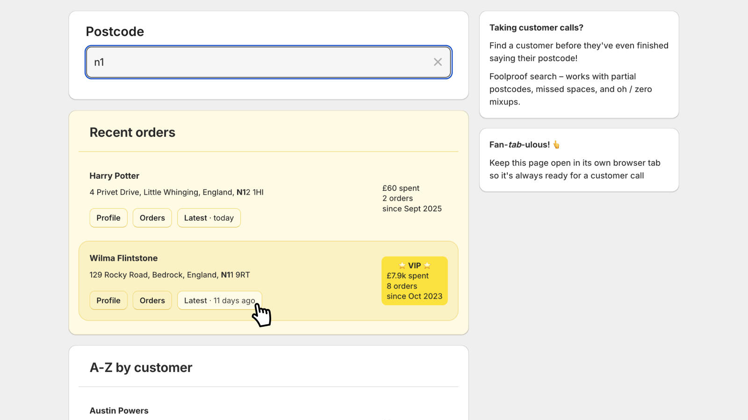Image resolution: width=748 pixels, height=420 pixels.
Task: View Harry Potter's Orders
Action: pos(152,218)
